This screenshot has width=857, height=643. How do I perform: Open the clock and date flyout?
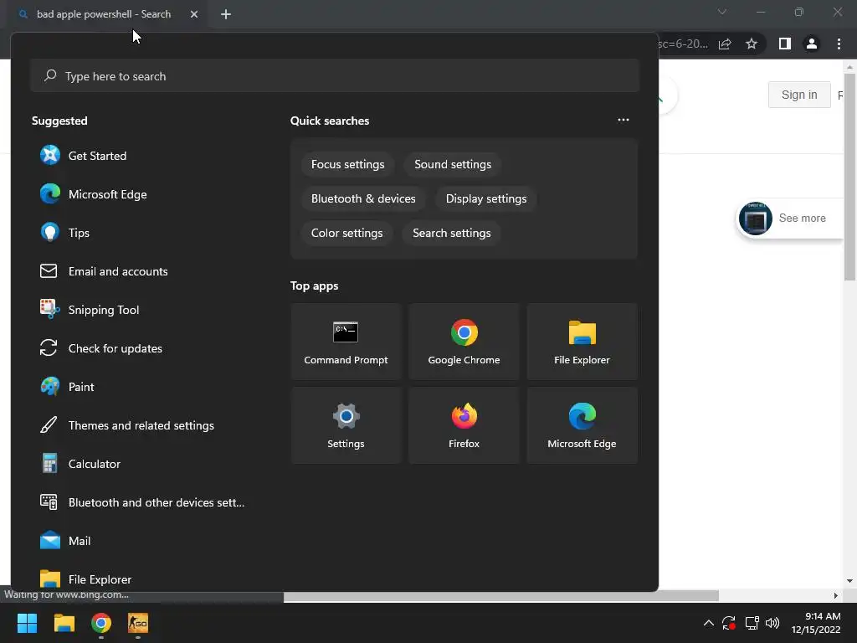tap(816, 623)
